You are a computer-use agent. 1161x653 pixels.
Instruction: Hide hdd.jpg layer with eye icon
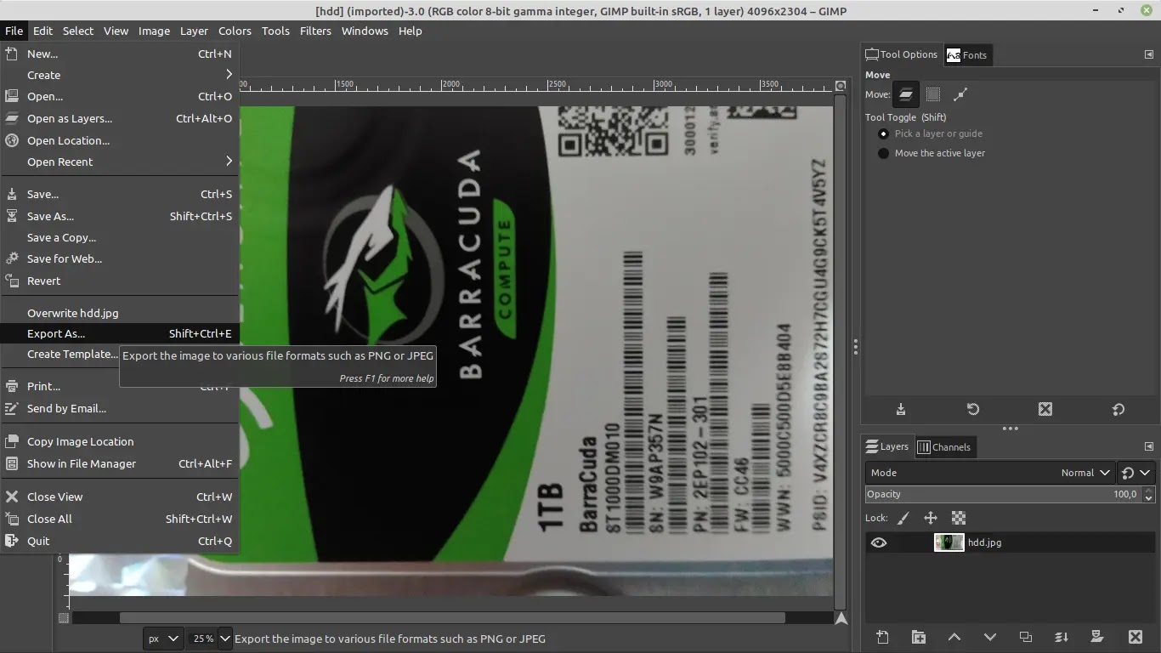tap(879, 542)
